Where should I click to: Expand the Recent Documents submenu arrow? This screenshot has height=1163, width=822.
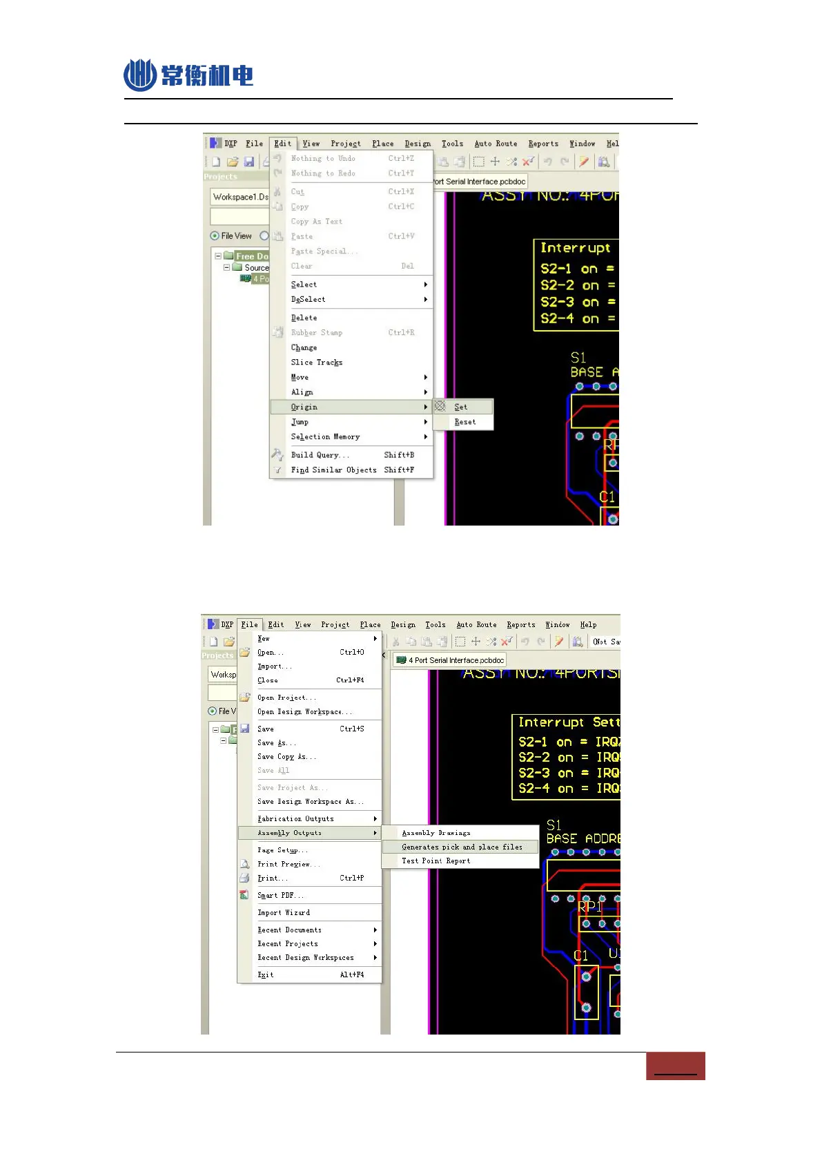coord(375,930)
